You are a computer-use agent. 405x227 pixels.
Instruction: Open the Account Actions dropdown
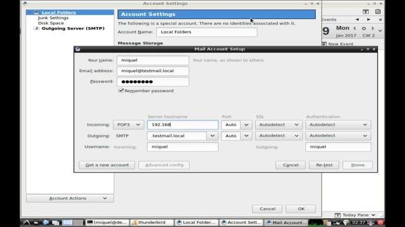[70, 199]
